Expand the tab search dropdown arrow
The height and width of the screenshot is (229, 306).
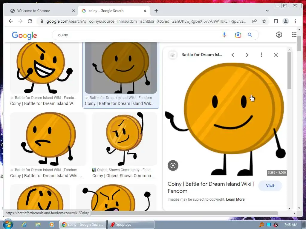[267, 11]
